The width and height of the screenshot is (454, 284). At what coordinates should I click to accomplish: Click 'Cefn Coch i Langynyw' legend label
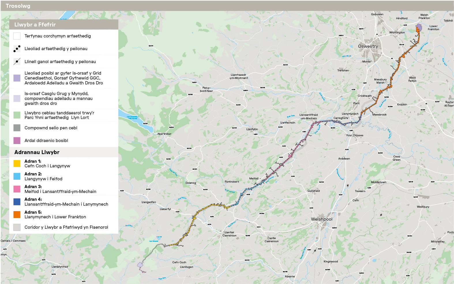pyautogui.click(x=47, y=166)
